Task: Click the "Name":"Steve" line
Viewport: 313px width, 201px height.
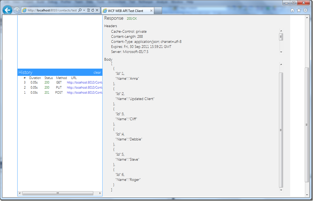Action: tap(127, 160)
